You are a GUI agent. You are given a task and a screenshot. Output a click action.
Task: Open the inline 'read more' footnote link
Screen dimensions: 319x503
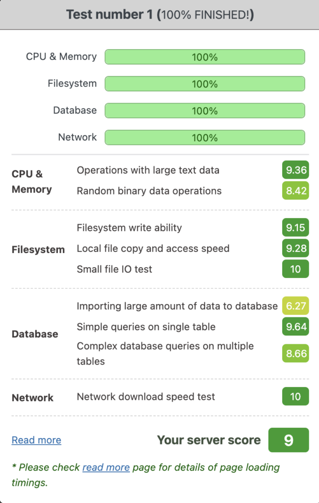[x=106, y=468]
